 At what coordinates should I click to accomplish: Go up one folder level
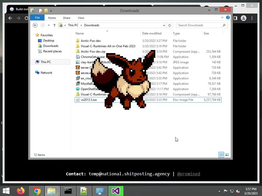pos(54,25)
